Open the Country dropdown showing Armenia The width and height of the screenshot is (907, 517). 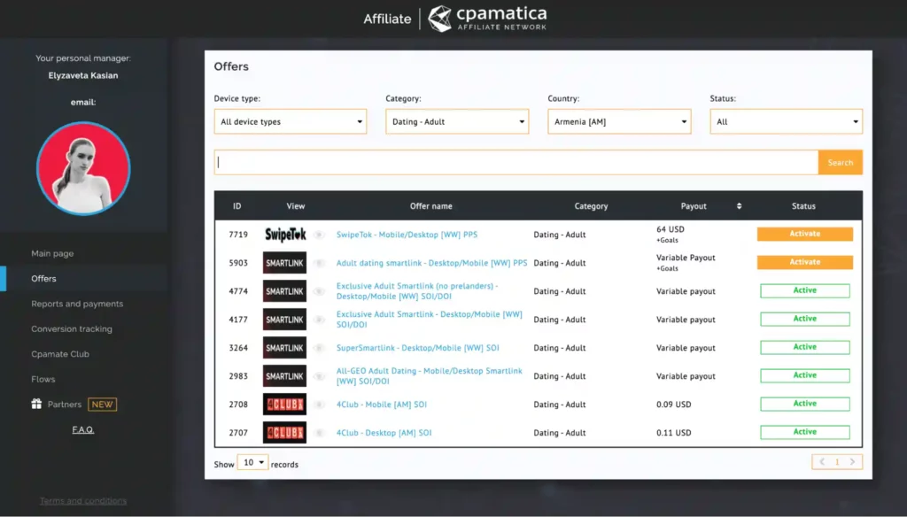(618, 121)
